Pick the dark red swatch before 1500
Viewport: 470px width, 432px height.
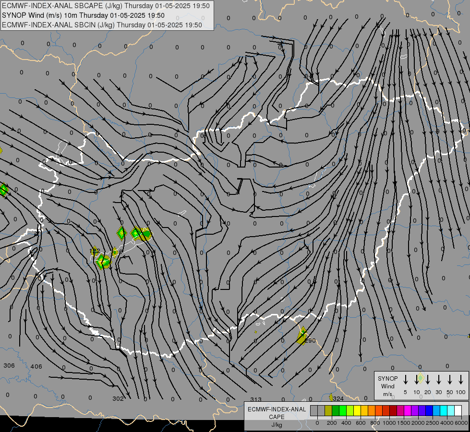point(393,411)
